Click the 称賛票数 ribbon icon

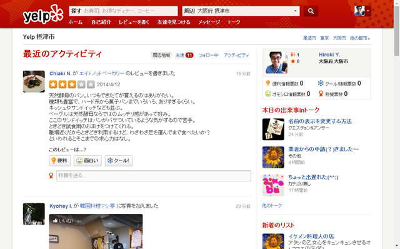pos(321,94)
